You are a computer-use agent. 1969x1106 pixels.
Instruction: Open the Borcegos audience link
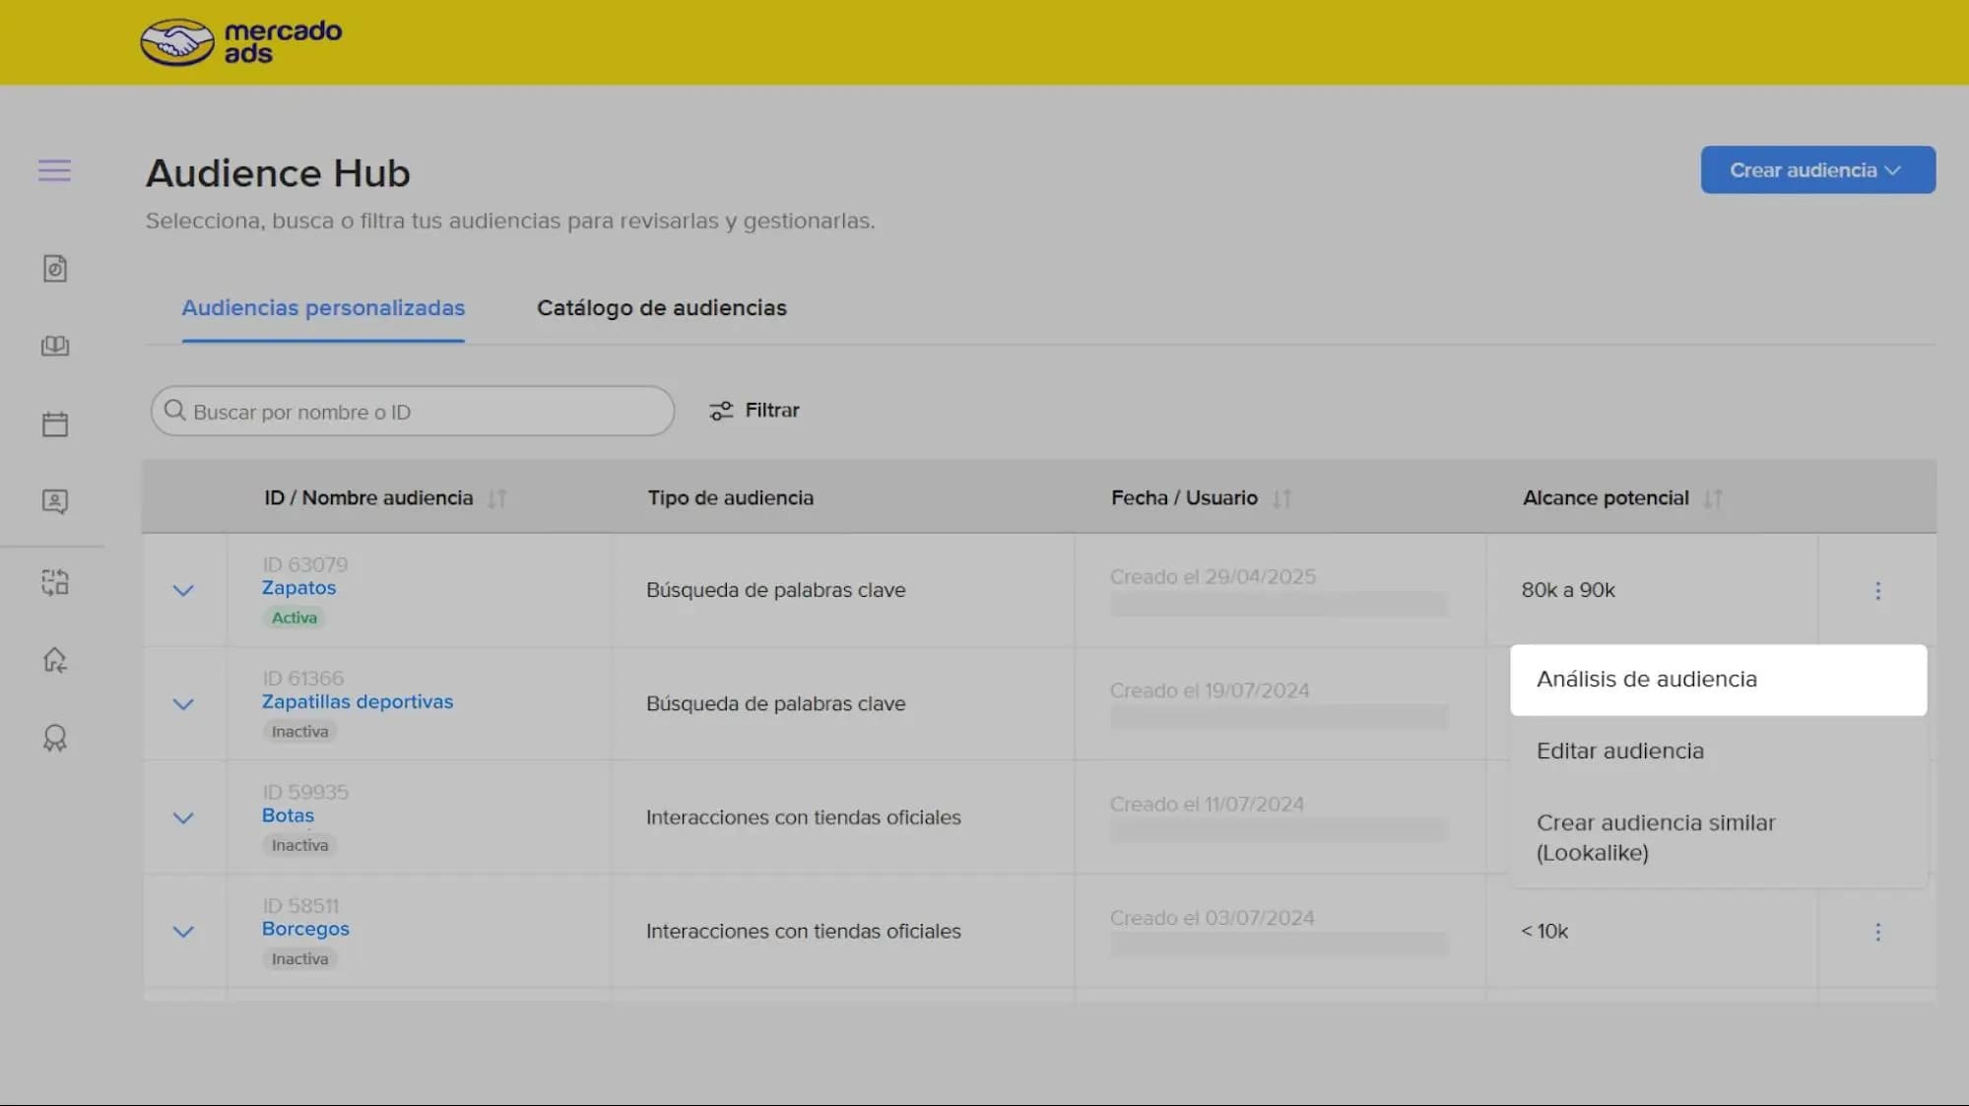click(305, 929)
